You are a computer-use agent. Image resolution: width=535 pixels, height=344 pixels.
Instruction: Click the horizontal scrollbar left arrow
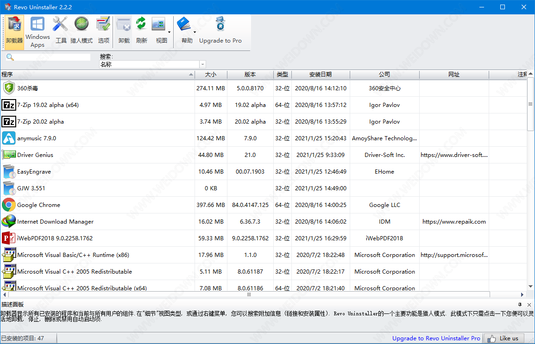pos(5,294)
